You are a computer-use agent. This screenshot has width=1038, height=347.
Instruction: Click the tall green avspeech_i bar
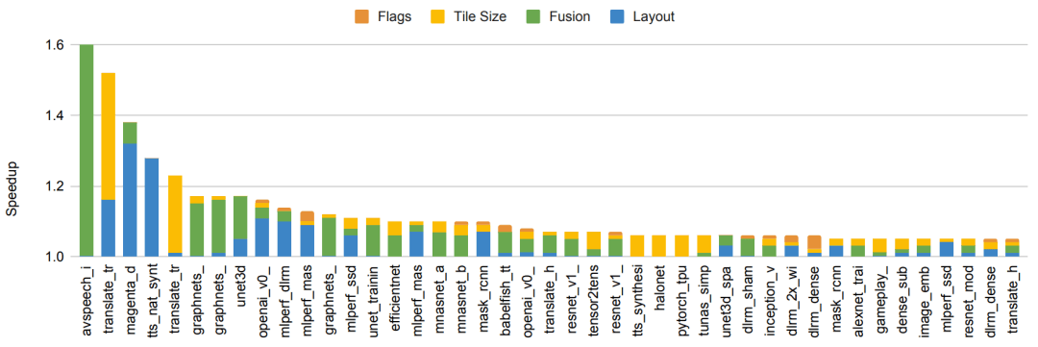click(86, 150)
